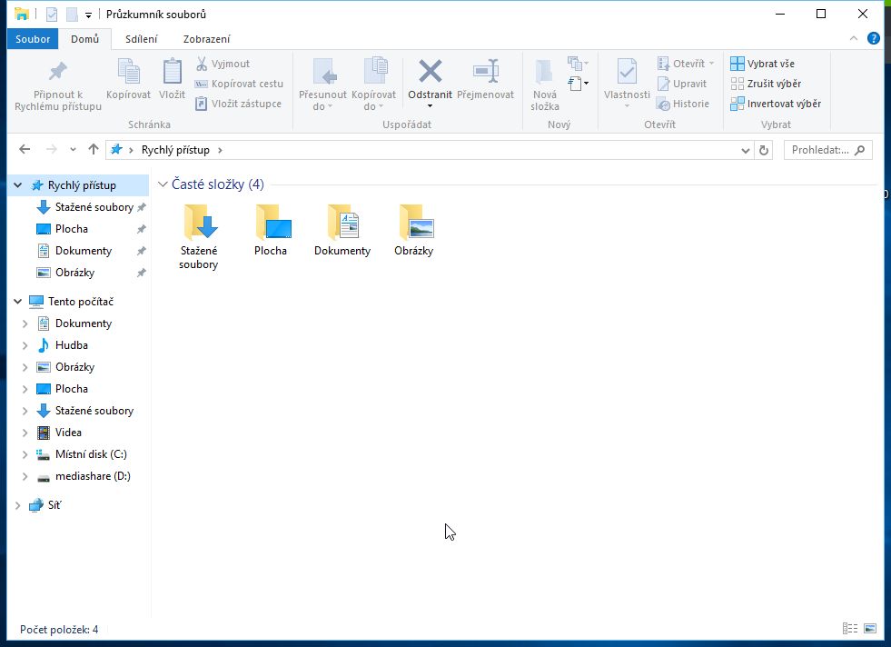Viewport: 891px width, 647px height.
Task: Open the help question mark icon
Action: coord(874,39)
